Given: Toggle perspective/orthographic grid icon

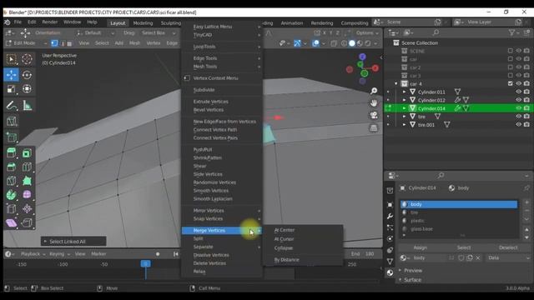Looking at the screenshot, I should pos(374,127).
